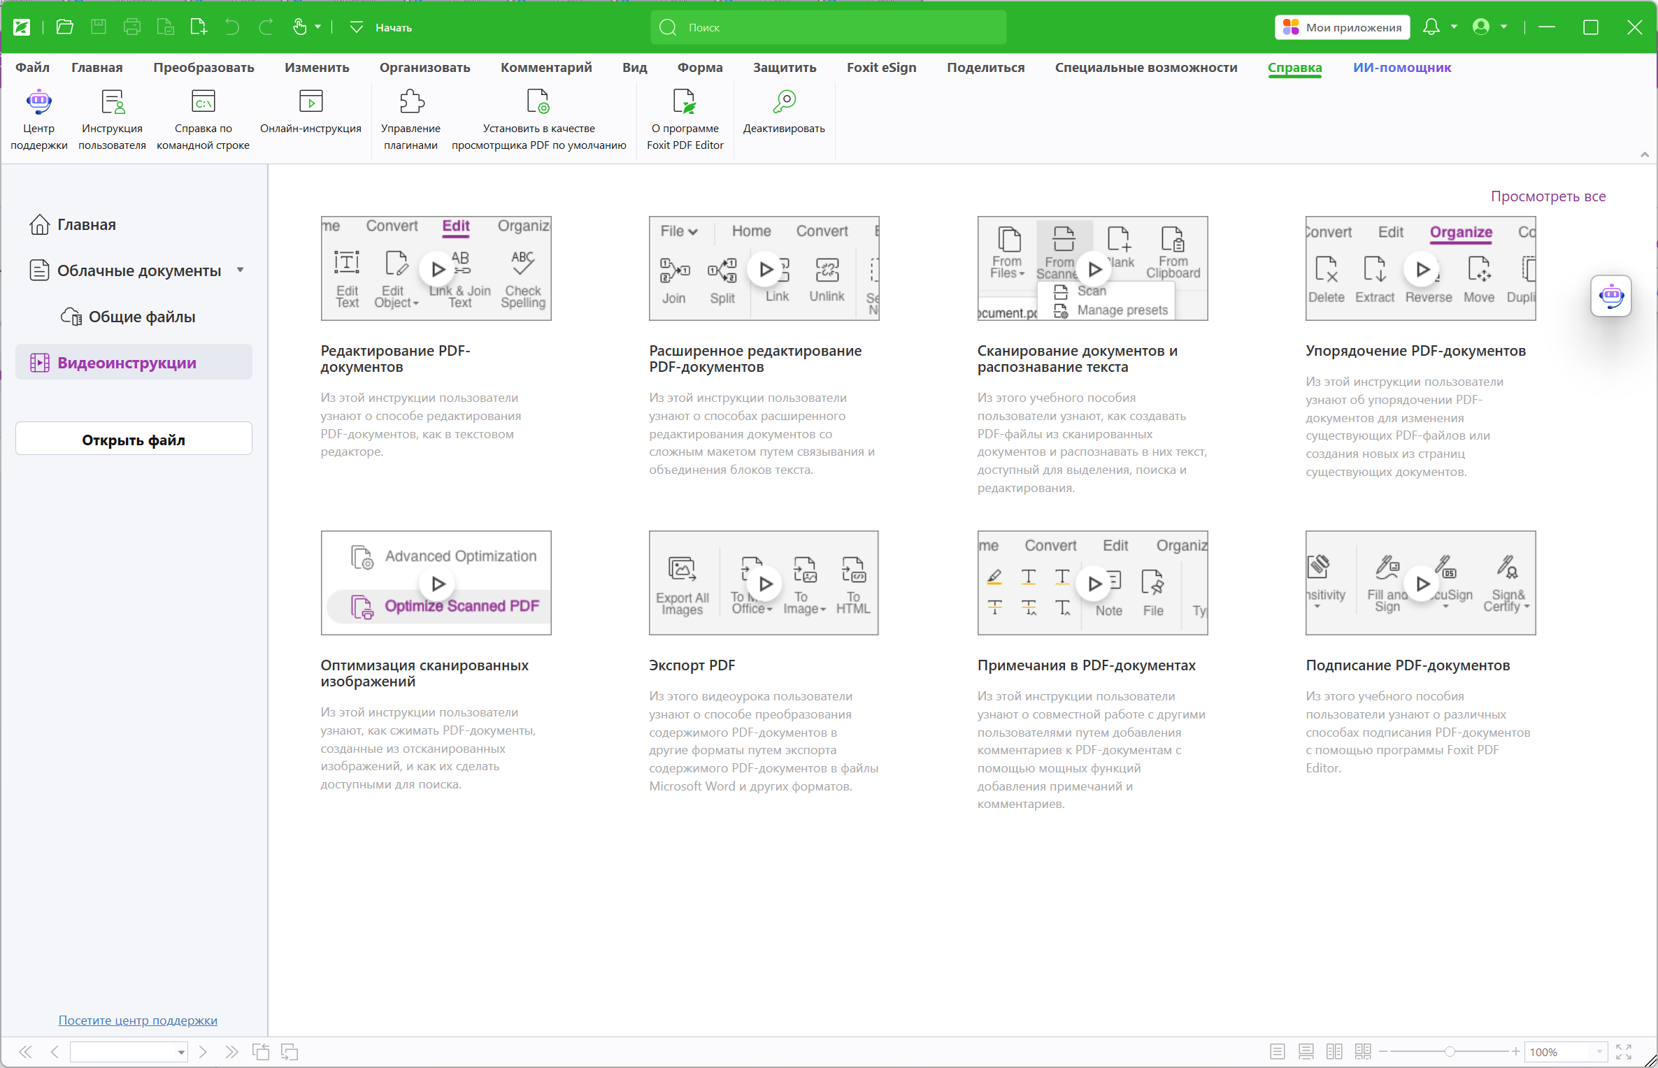
Task: Toggle full screen mode in status bar
Action: 1624,1052
